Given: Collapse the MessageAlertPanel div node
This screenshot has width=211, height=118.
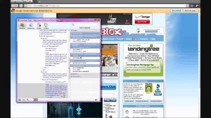Looking at the screenshot, I should (x=41, y=38).
